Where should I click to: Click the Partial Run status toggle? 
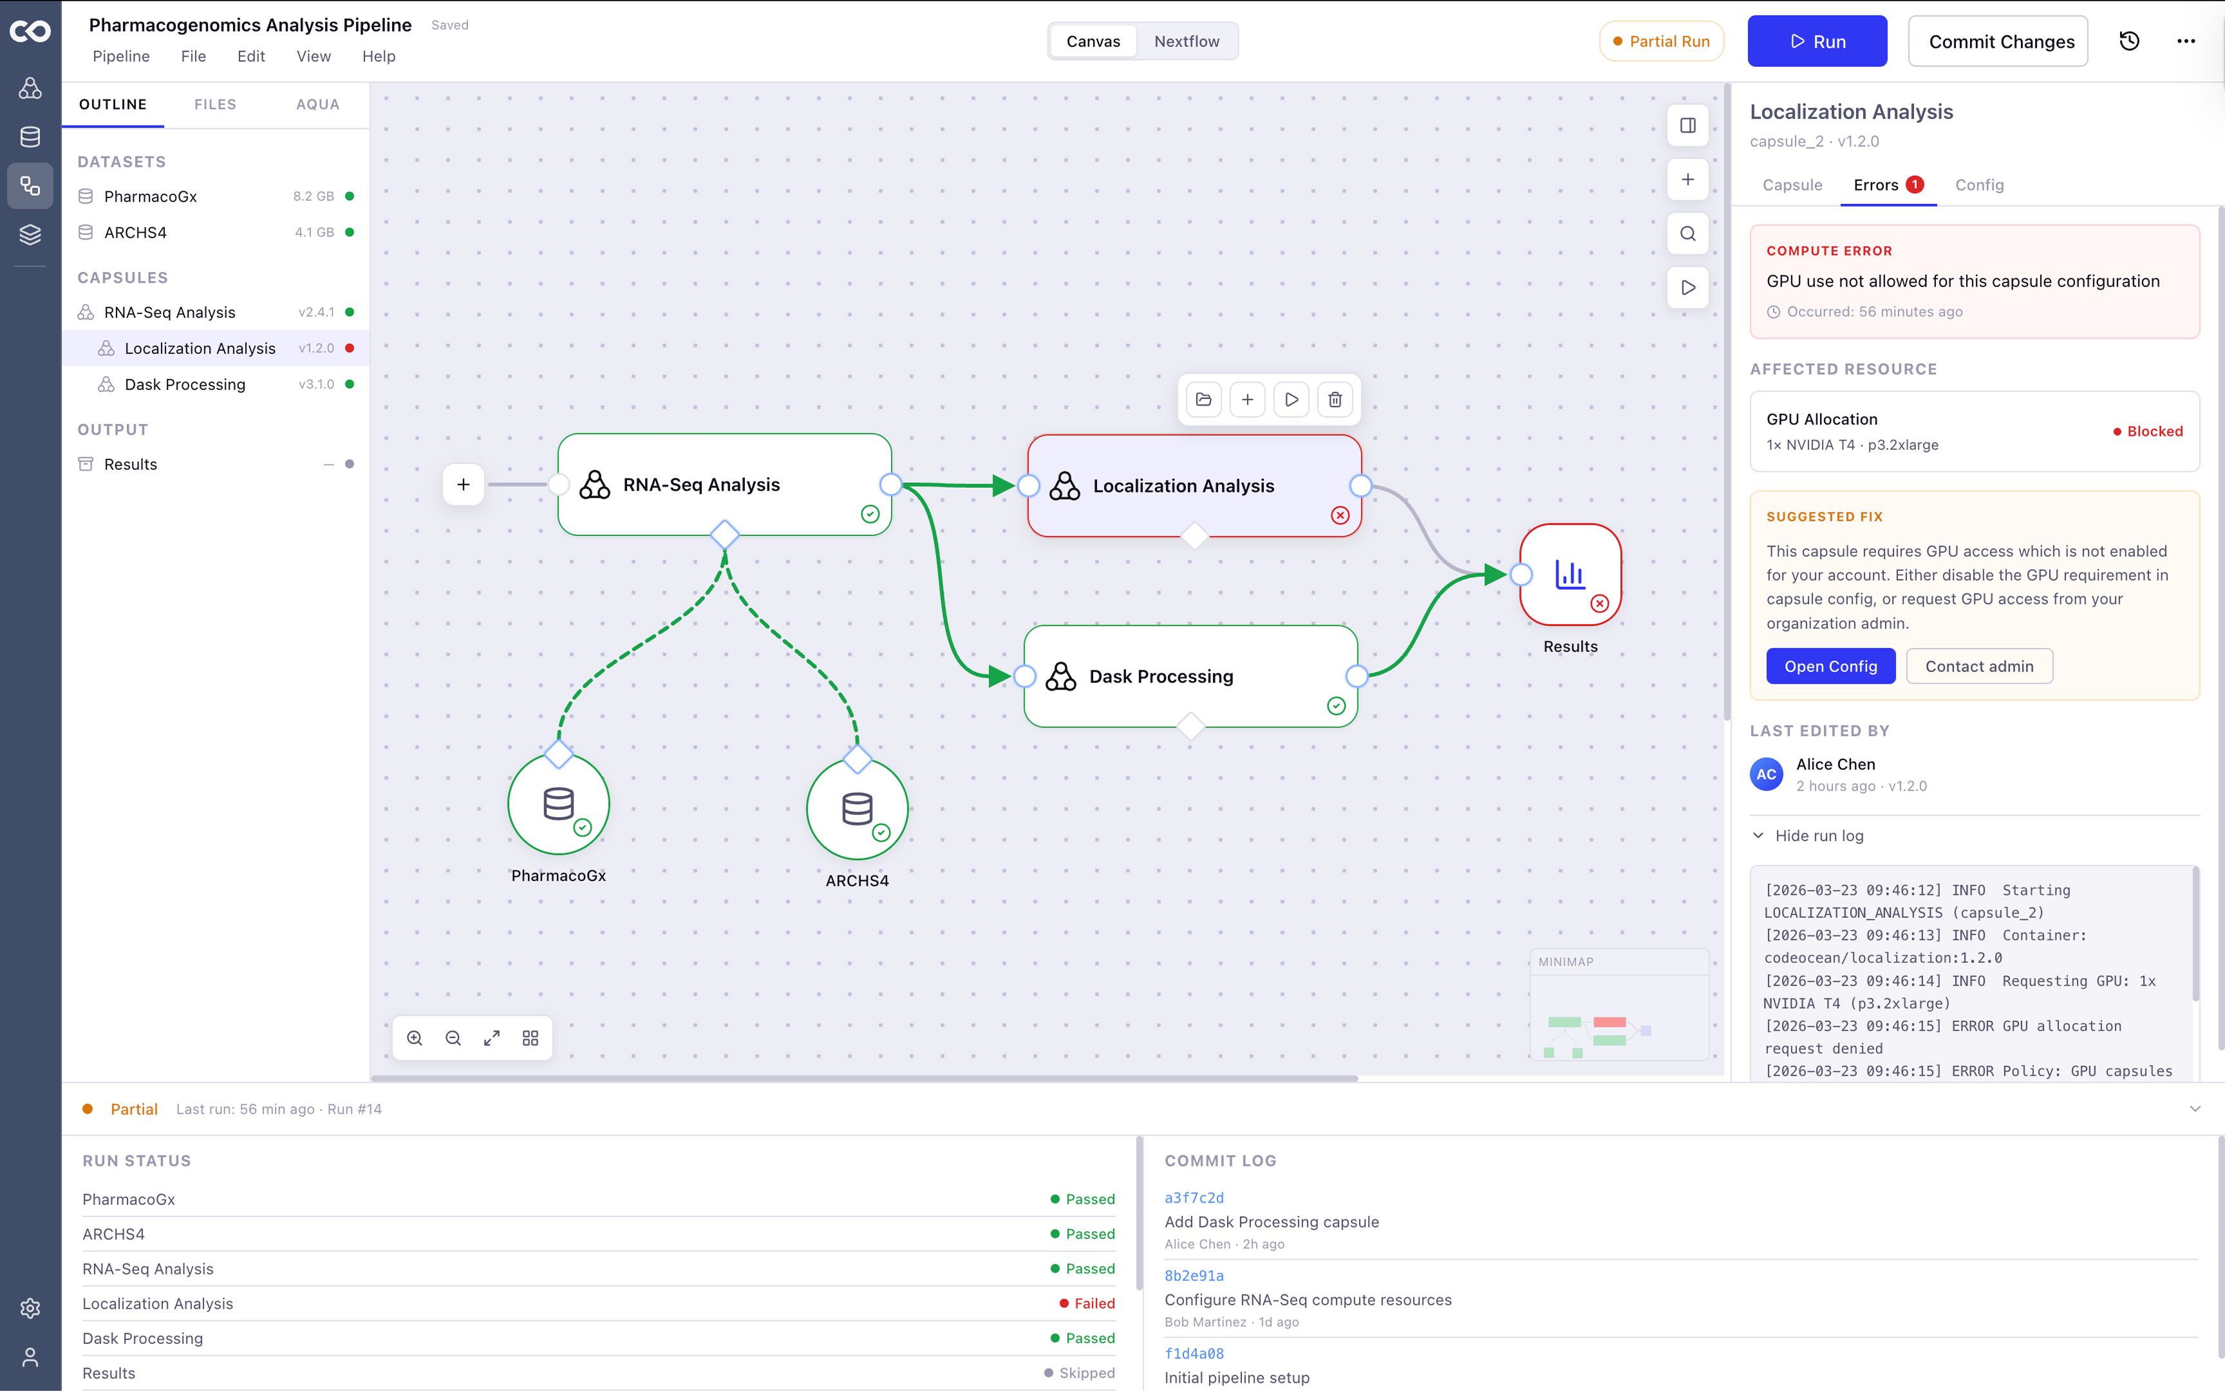(x=1662, y=41)
